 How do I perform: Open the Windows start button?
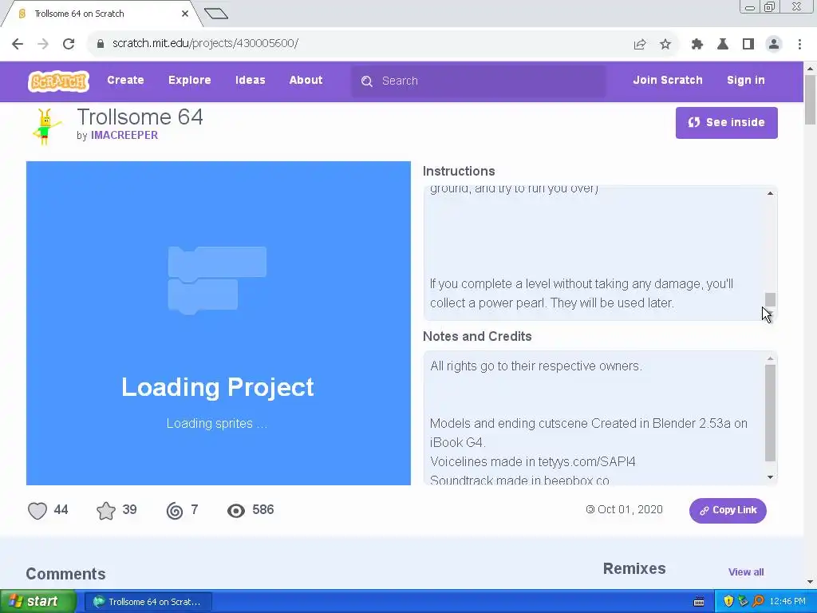37,602
